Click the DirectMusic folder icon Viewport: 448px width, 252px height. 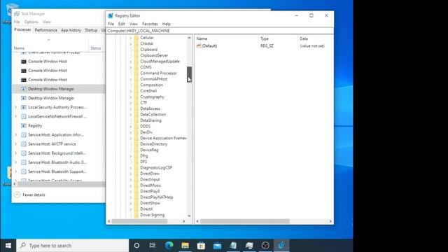tap(136, 185)
